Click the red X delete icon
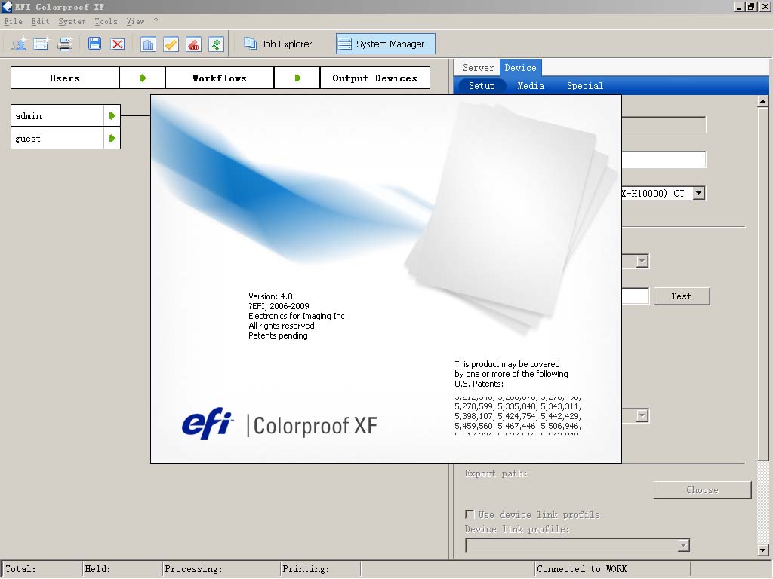Screen dimensions: 773x579 click(x=117, y=44)
